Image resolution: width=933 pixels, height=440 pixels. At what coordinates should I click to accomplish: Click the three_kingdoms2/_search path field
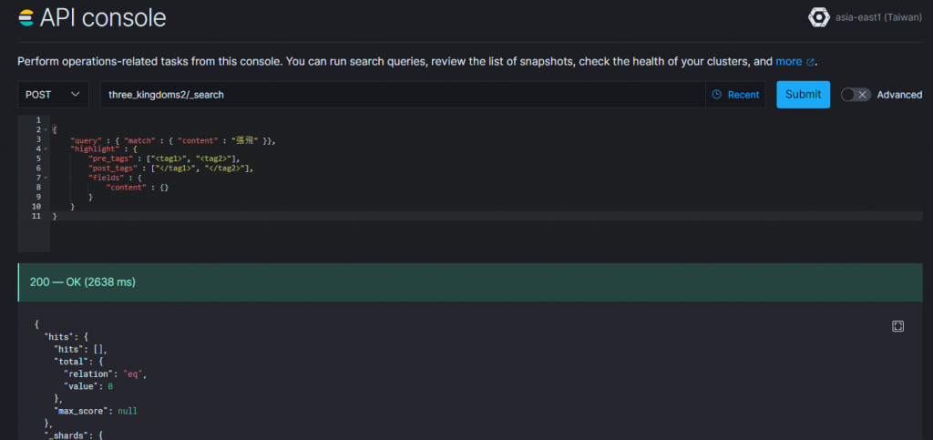pyautogui.click(x=401, y=95)
